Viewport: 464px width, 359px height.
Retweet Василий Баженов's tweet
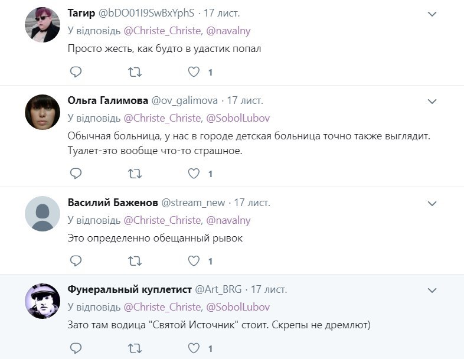(135, 260)
